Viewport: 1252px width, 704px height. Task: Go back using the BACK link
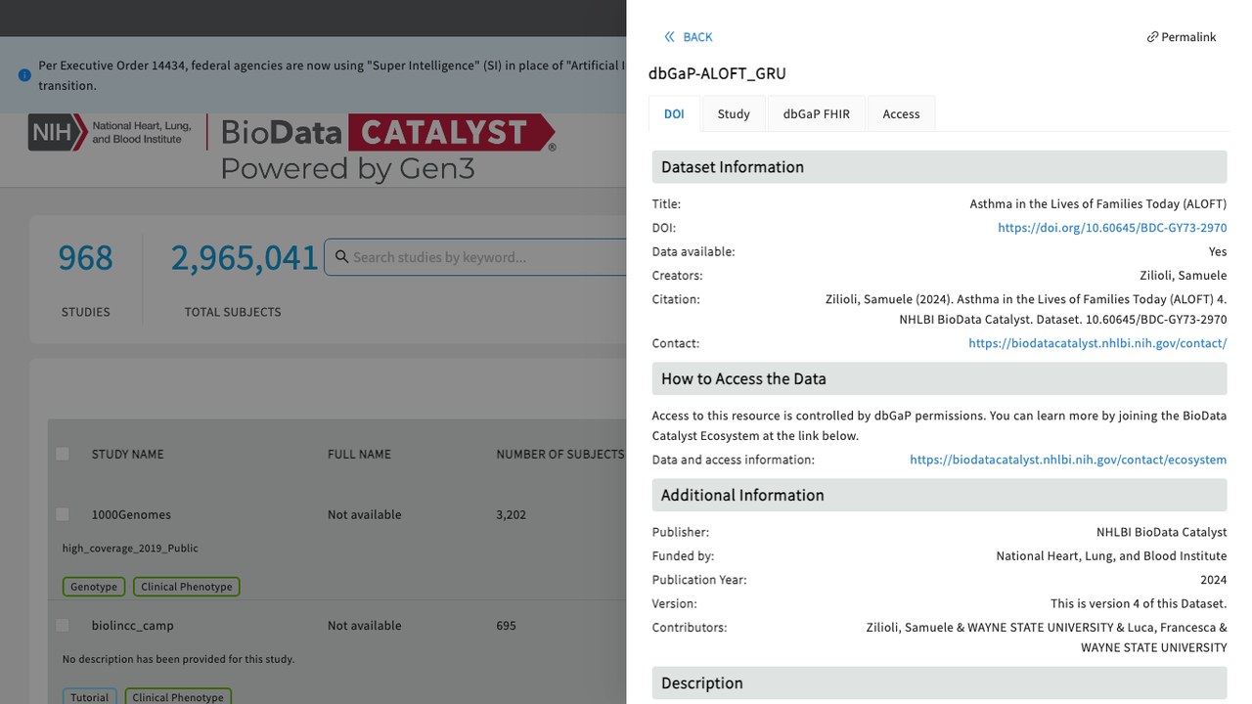tap(689, 37)
